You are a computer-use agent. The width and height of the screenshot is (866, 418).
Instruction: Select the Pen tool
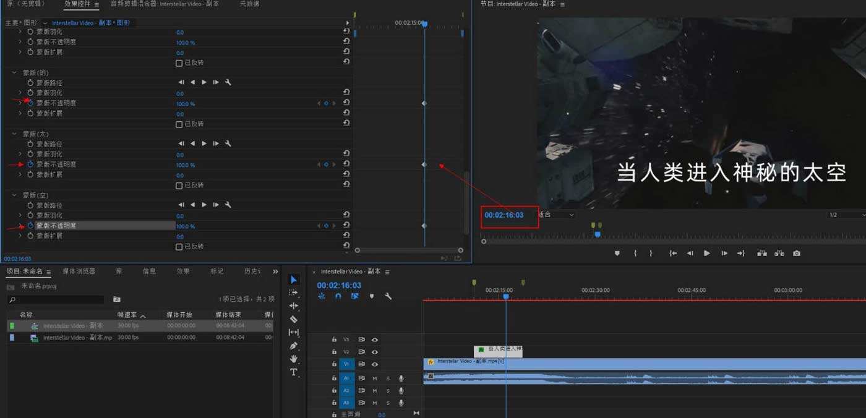tap(294, 346)
